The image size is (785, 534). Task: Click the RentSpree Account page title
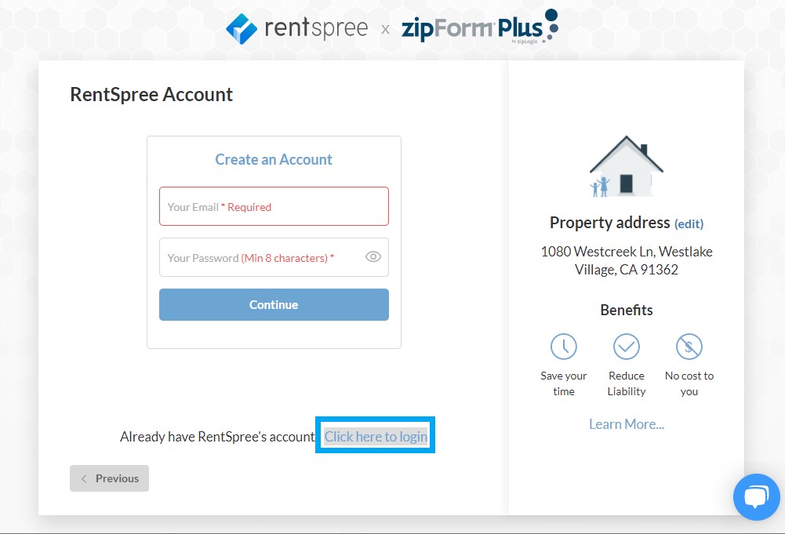click(151, 95)
